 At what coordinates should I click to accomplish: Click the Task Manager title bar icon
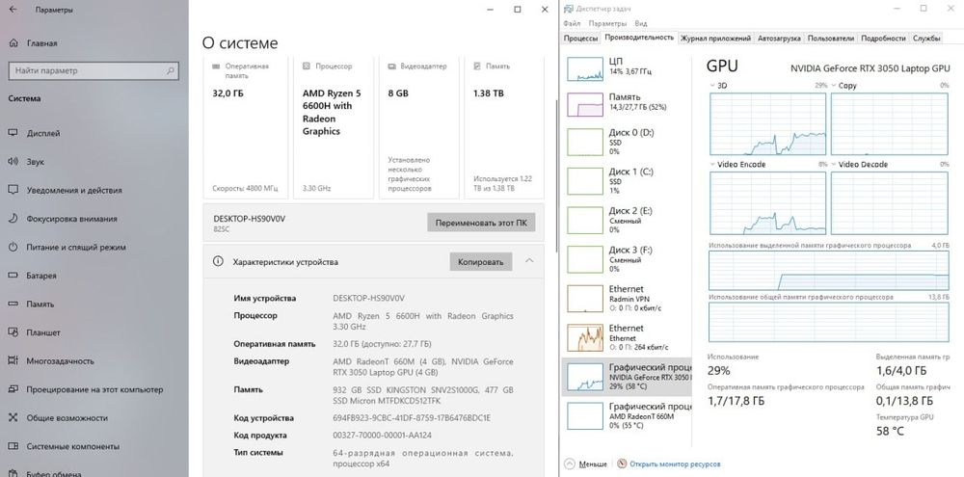(x=568, y=9)
